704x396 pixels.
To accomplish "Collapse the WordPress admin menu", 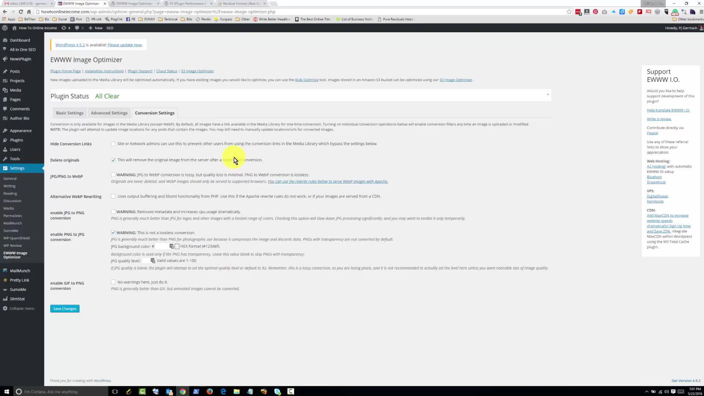I will pyautogui.click(x=19, y=308).
